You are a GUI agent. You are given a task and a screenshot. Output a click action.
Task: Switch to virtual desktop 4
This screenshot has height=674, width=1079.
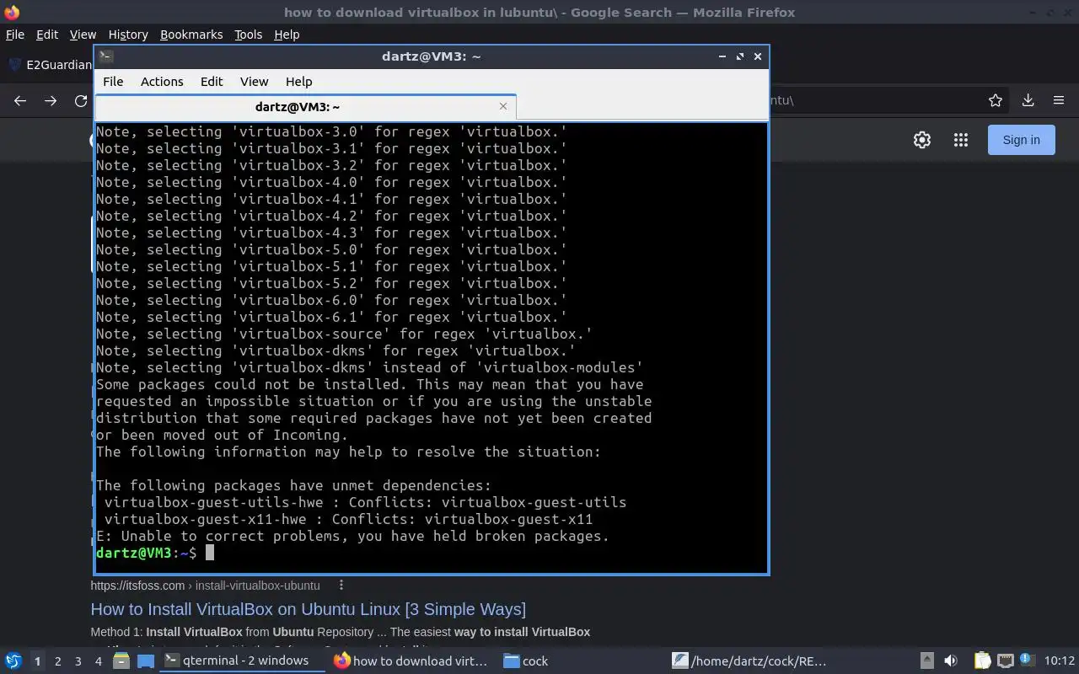click(98, 661)
